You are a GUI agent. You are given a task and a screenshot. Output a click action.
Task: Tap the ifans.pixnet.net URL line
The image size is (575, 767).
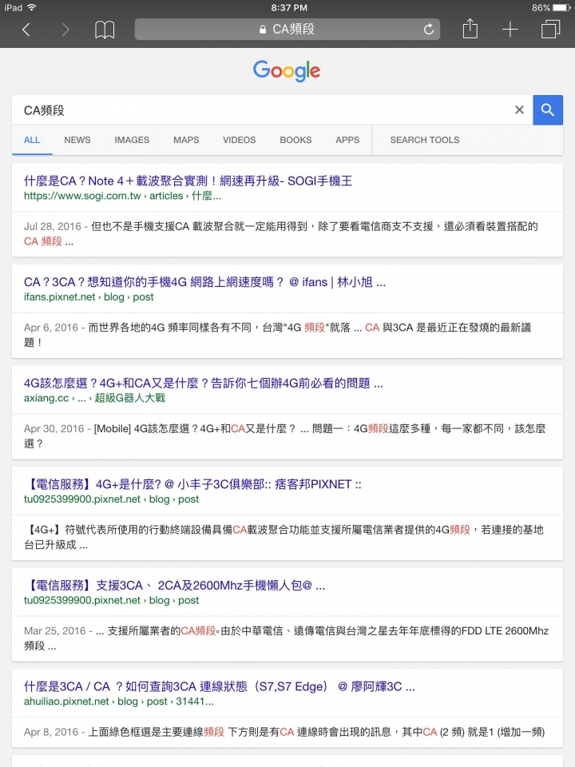[x=89, y=297]
